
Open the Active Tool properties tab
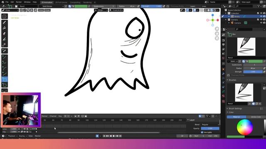[224, 35]
